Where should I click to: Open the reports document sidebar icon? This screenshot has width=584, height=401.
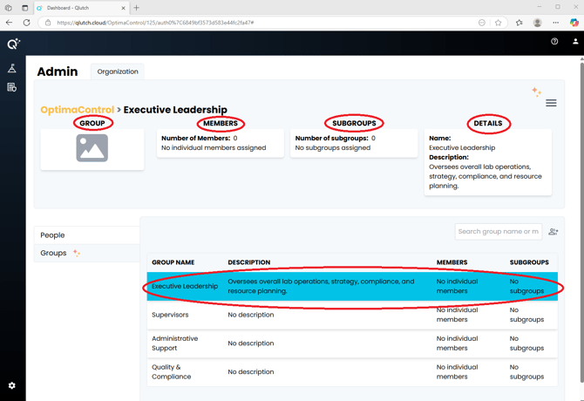12,87
